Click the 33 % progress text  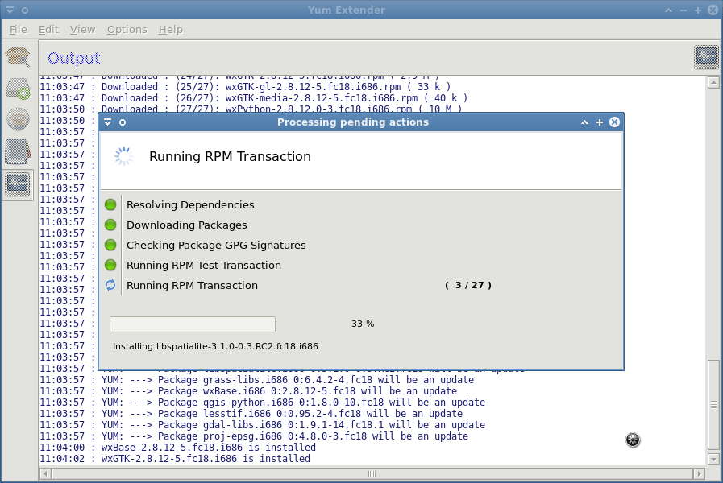(363, 324)
